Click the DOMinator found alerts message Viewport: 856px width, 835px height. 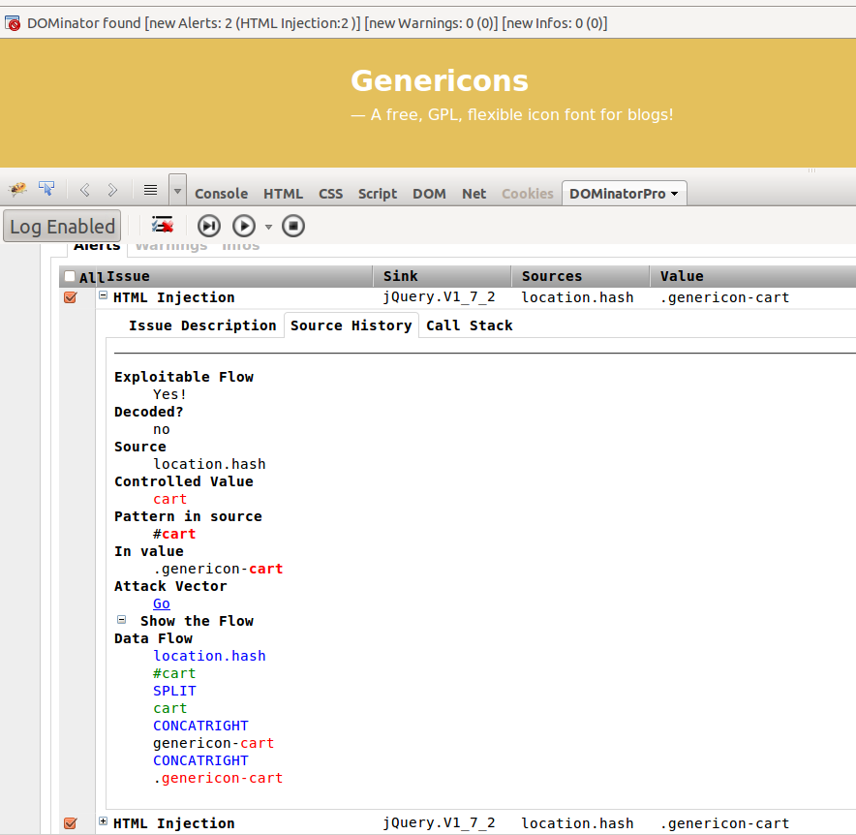pyautogui.click(x=318, y=23)
